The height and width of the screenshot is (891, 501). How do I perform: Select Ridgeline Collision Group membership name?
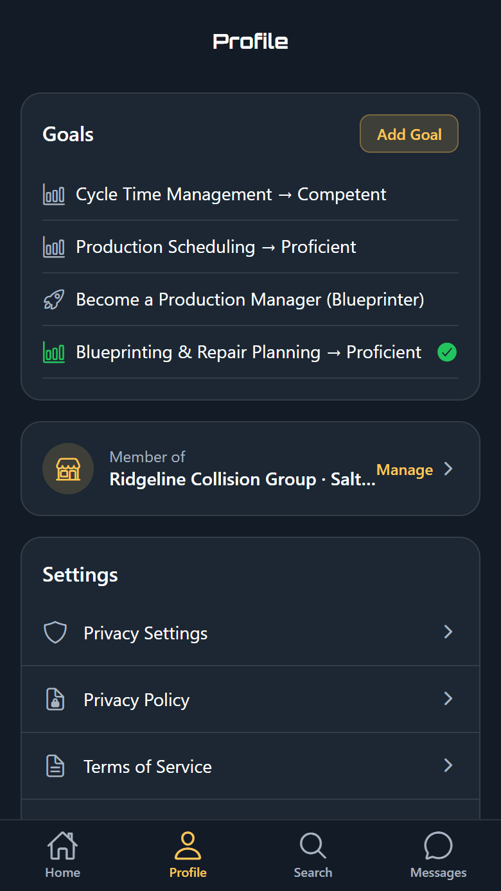pos(243,480)
